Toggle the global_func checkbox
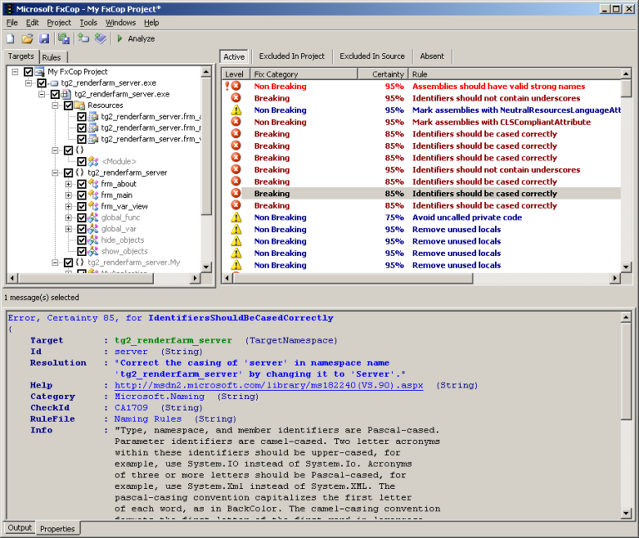 point(82,218)
